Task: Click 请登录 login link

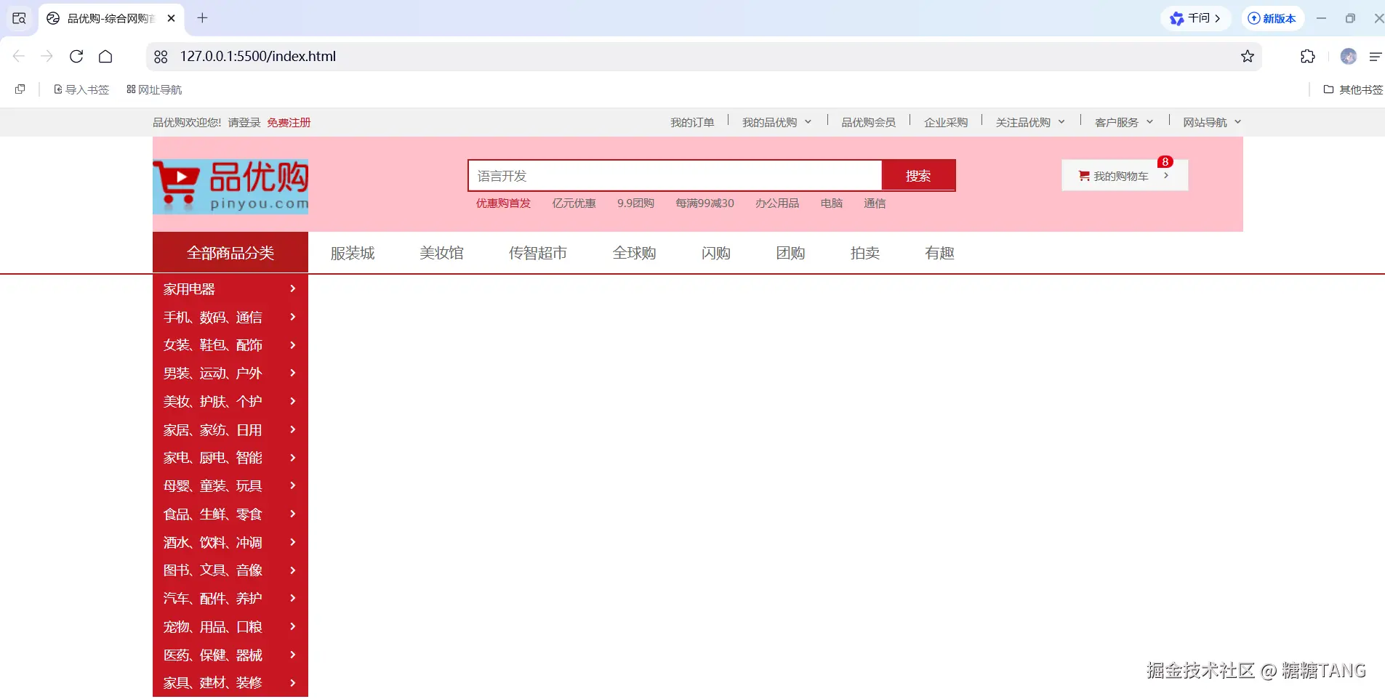Action: (x=244, y=123)
